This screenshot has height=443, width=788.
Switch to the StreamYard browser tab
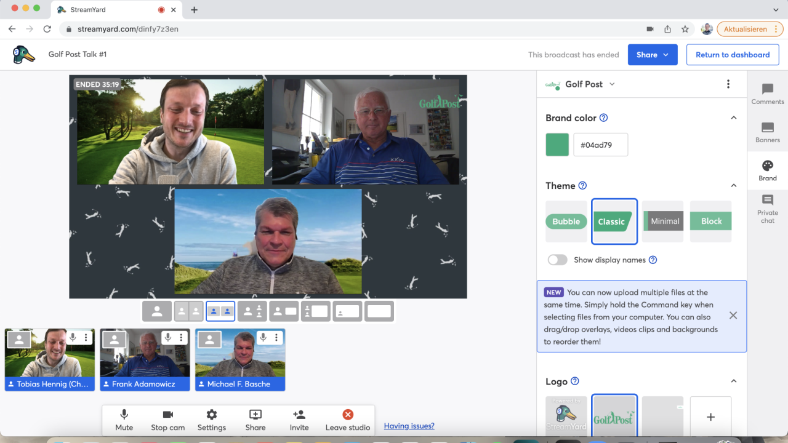tap(115, 10)
